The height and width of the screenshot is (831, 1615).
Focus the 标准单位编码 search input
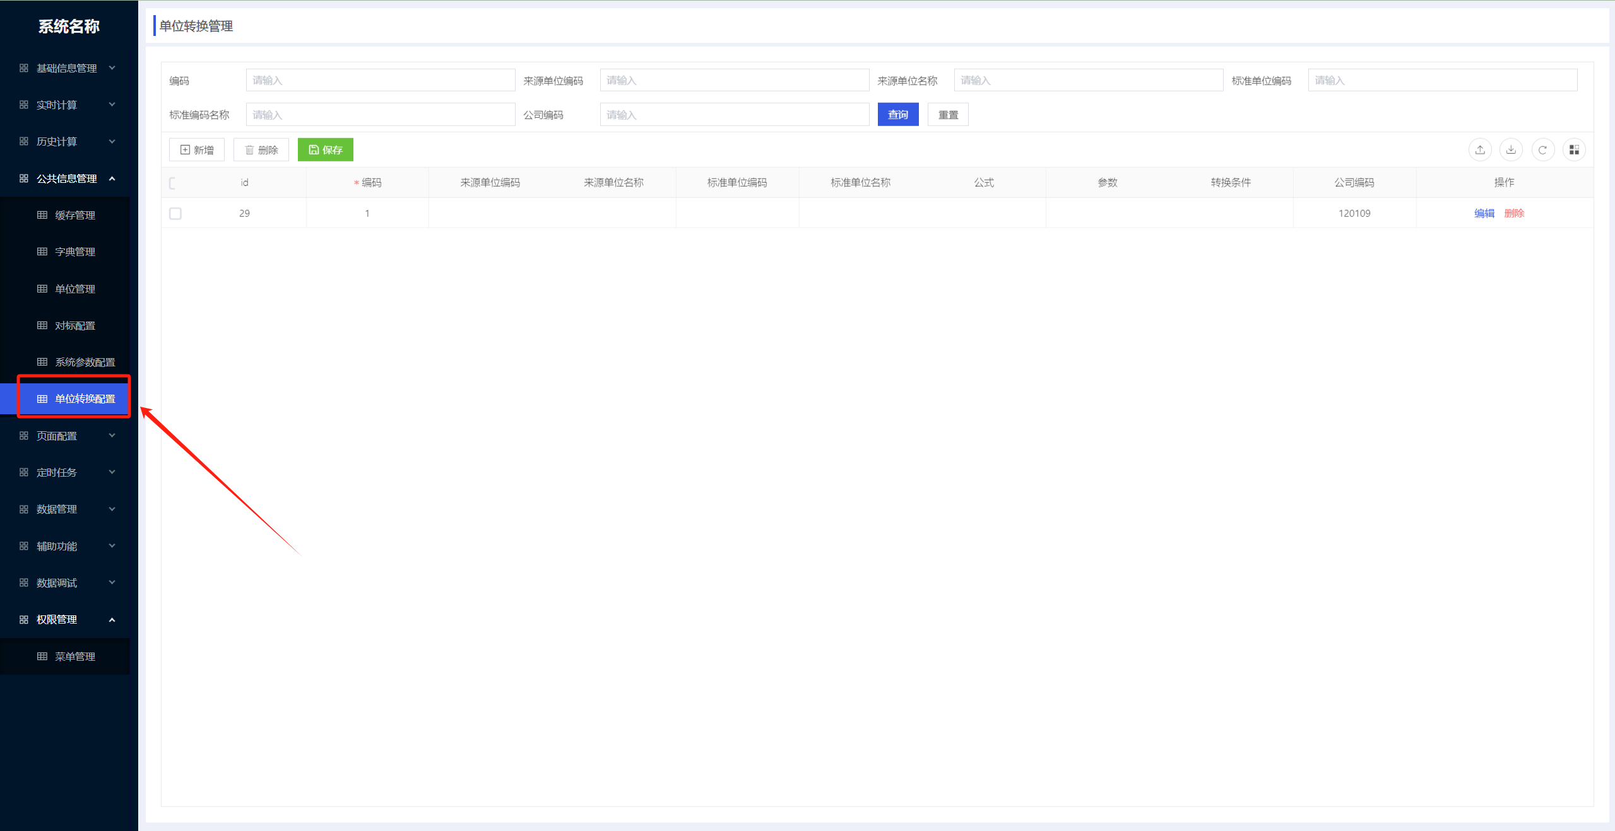pyautogui.click(x=1443, y=80)
